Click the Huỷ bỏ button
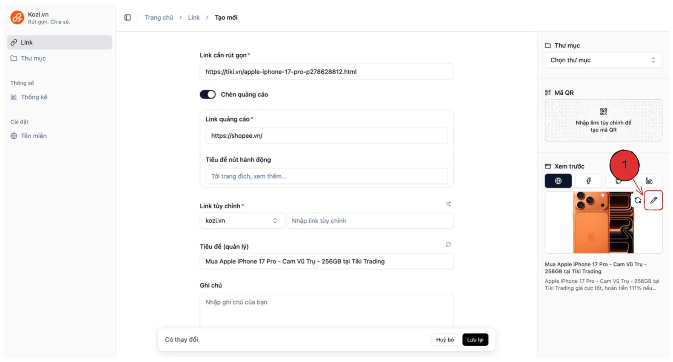This screenshot has width=673, height=362. [x=445, y=340]
